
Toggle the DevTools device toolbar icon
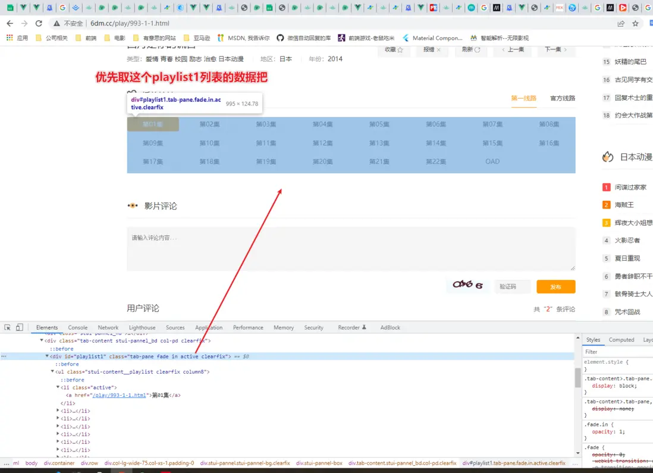pyautogui.click(x=19, y=327)
